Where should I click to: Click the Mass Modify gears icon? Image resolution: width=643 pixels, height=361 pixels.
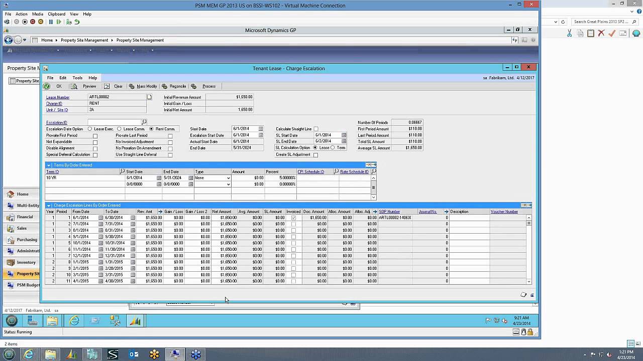click(132, 86)
